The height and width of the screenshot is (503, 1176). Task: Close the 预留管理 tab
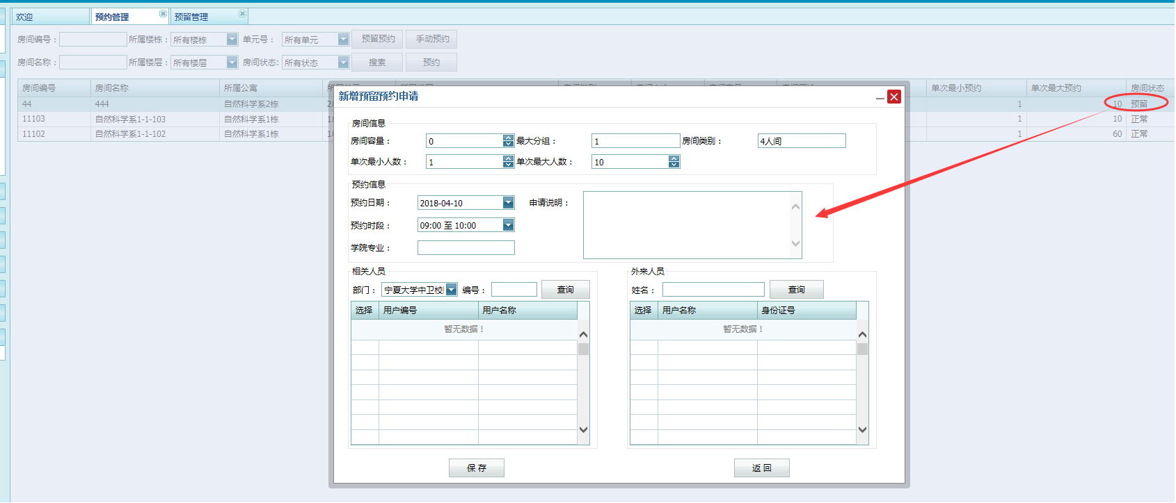(x=242, y=14)
